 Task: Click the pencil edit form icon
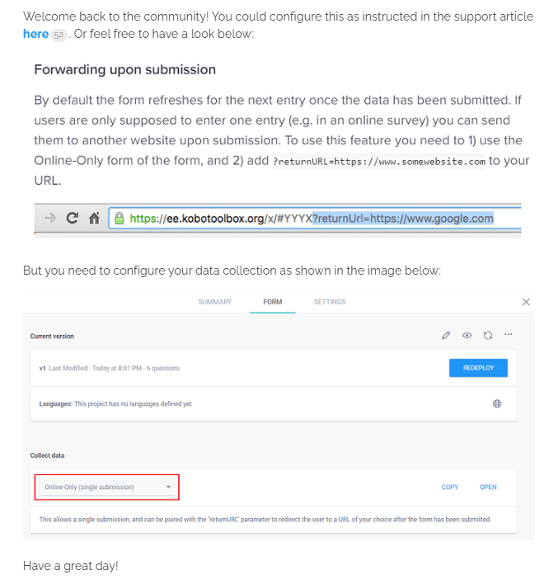pos(446,336)
